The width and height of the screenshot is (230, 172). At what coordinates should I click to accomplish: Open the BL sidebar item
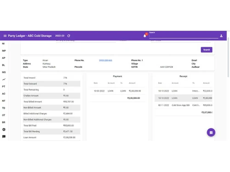[x=4, y=65]
